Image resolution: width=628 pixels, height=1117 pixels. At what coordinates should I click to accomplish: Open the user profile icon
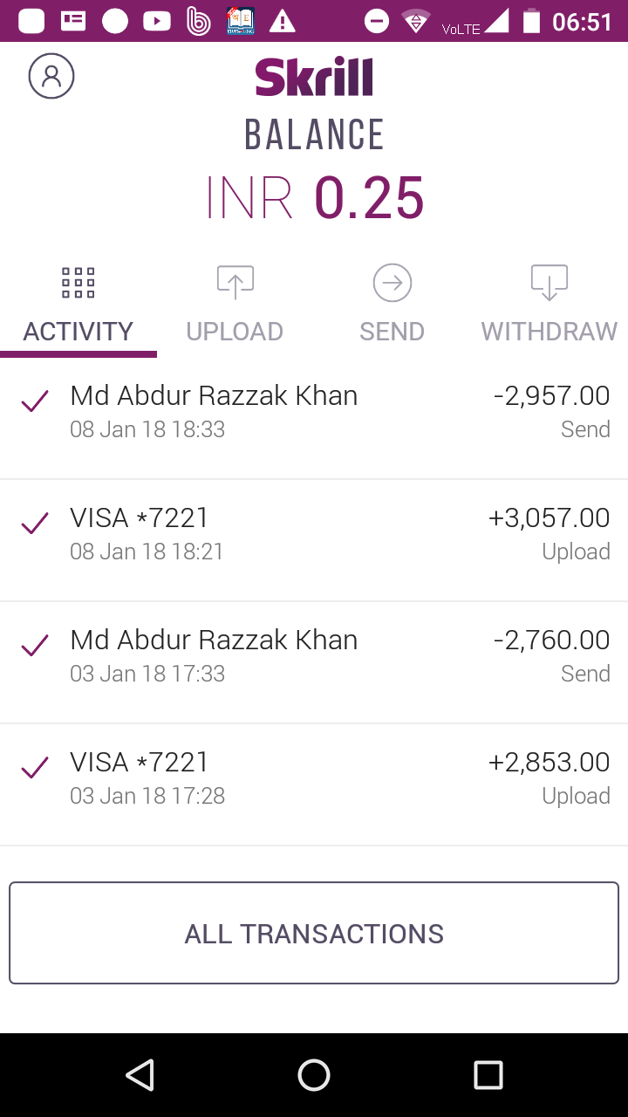click(51, 76)
